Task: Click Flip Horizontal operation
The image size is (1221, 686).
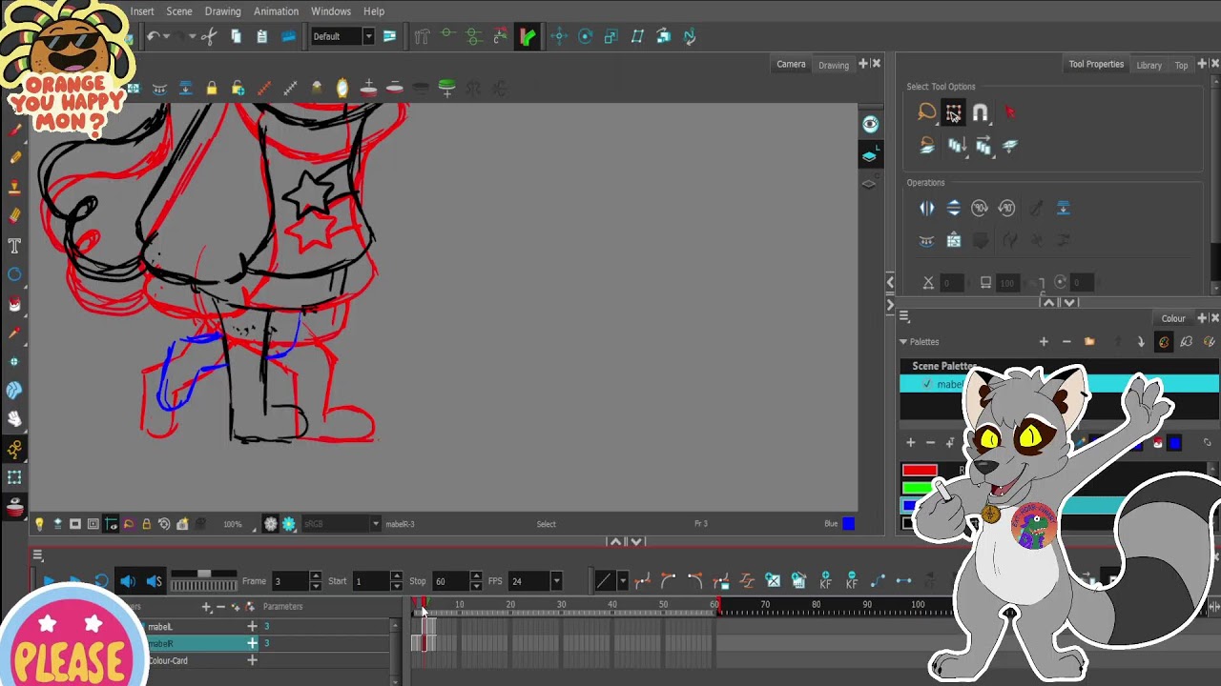Action: [x=926, y=208]
